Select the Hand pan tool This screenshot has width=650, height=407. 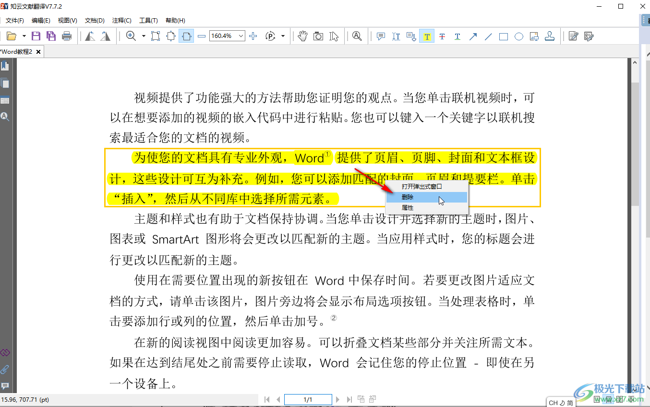click(302, 36)
